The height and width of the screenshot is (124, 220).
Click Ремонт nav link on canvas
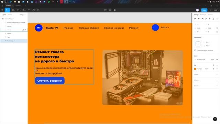click(x=134, y=28)
